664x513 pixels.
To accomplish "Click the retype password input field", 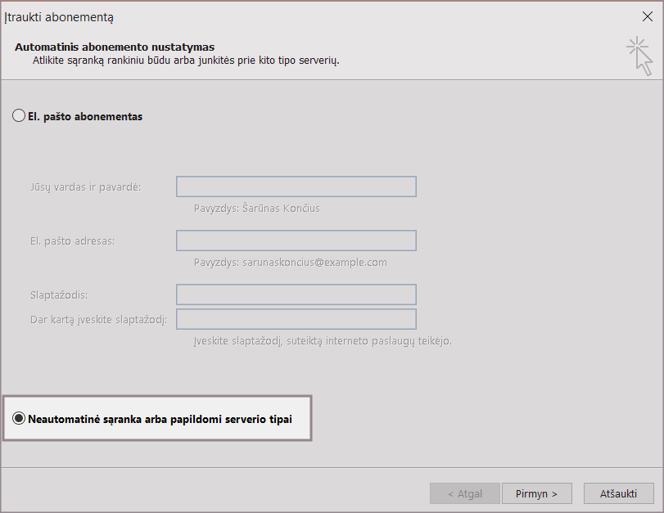I will (296, 318).
